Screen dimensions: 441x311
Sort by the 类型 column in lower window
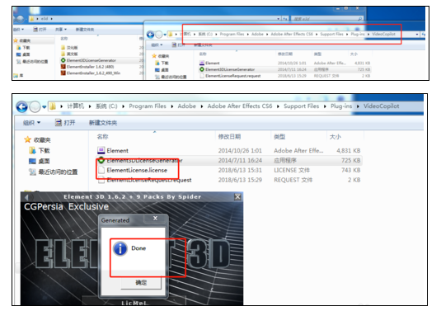pos(279,137)
